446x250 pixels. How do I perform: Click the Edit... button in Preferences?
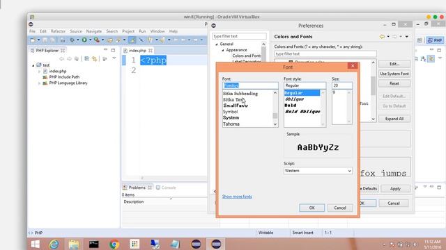click(394, 64)
